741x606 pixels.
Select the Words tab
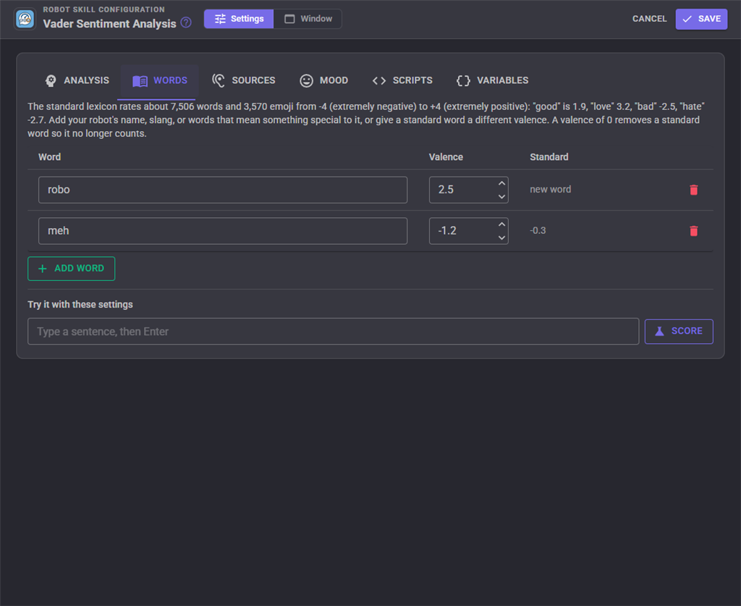tap(160, 80)
